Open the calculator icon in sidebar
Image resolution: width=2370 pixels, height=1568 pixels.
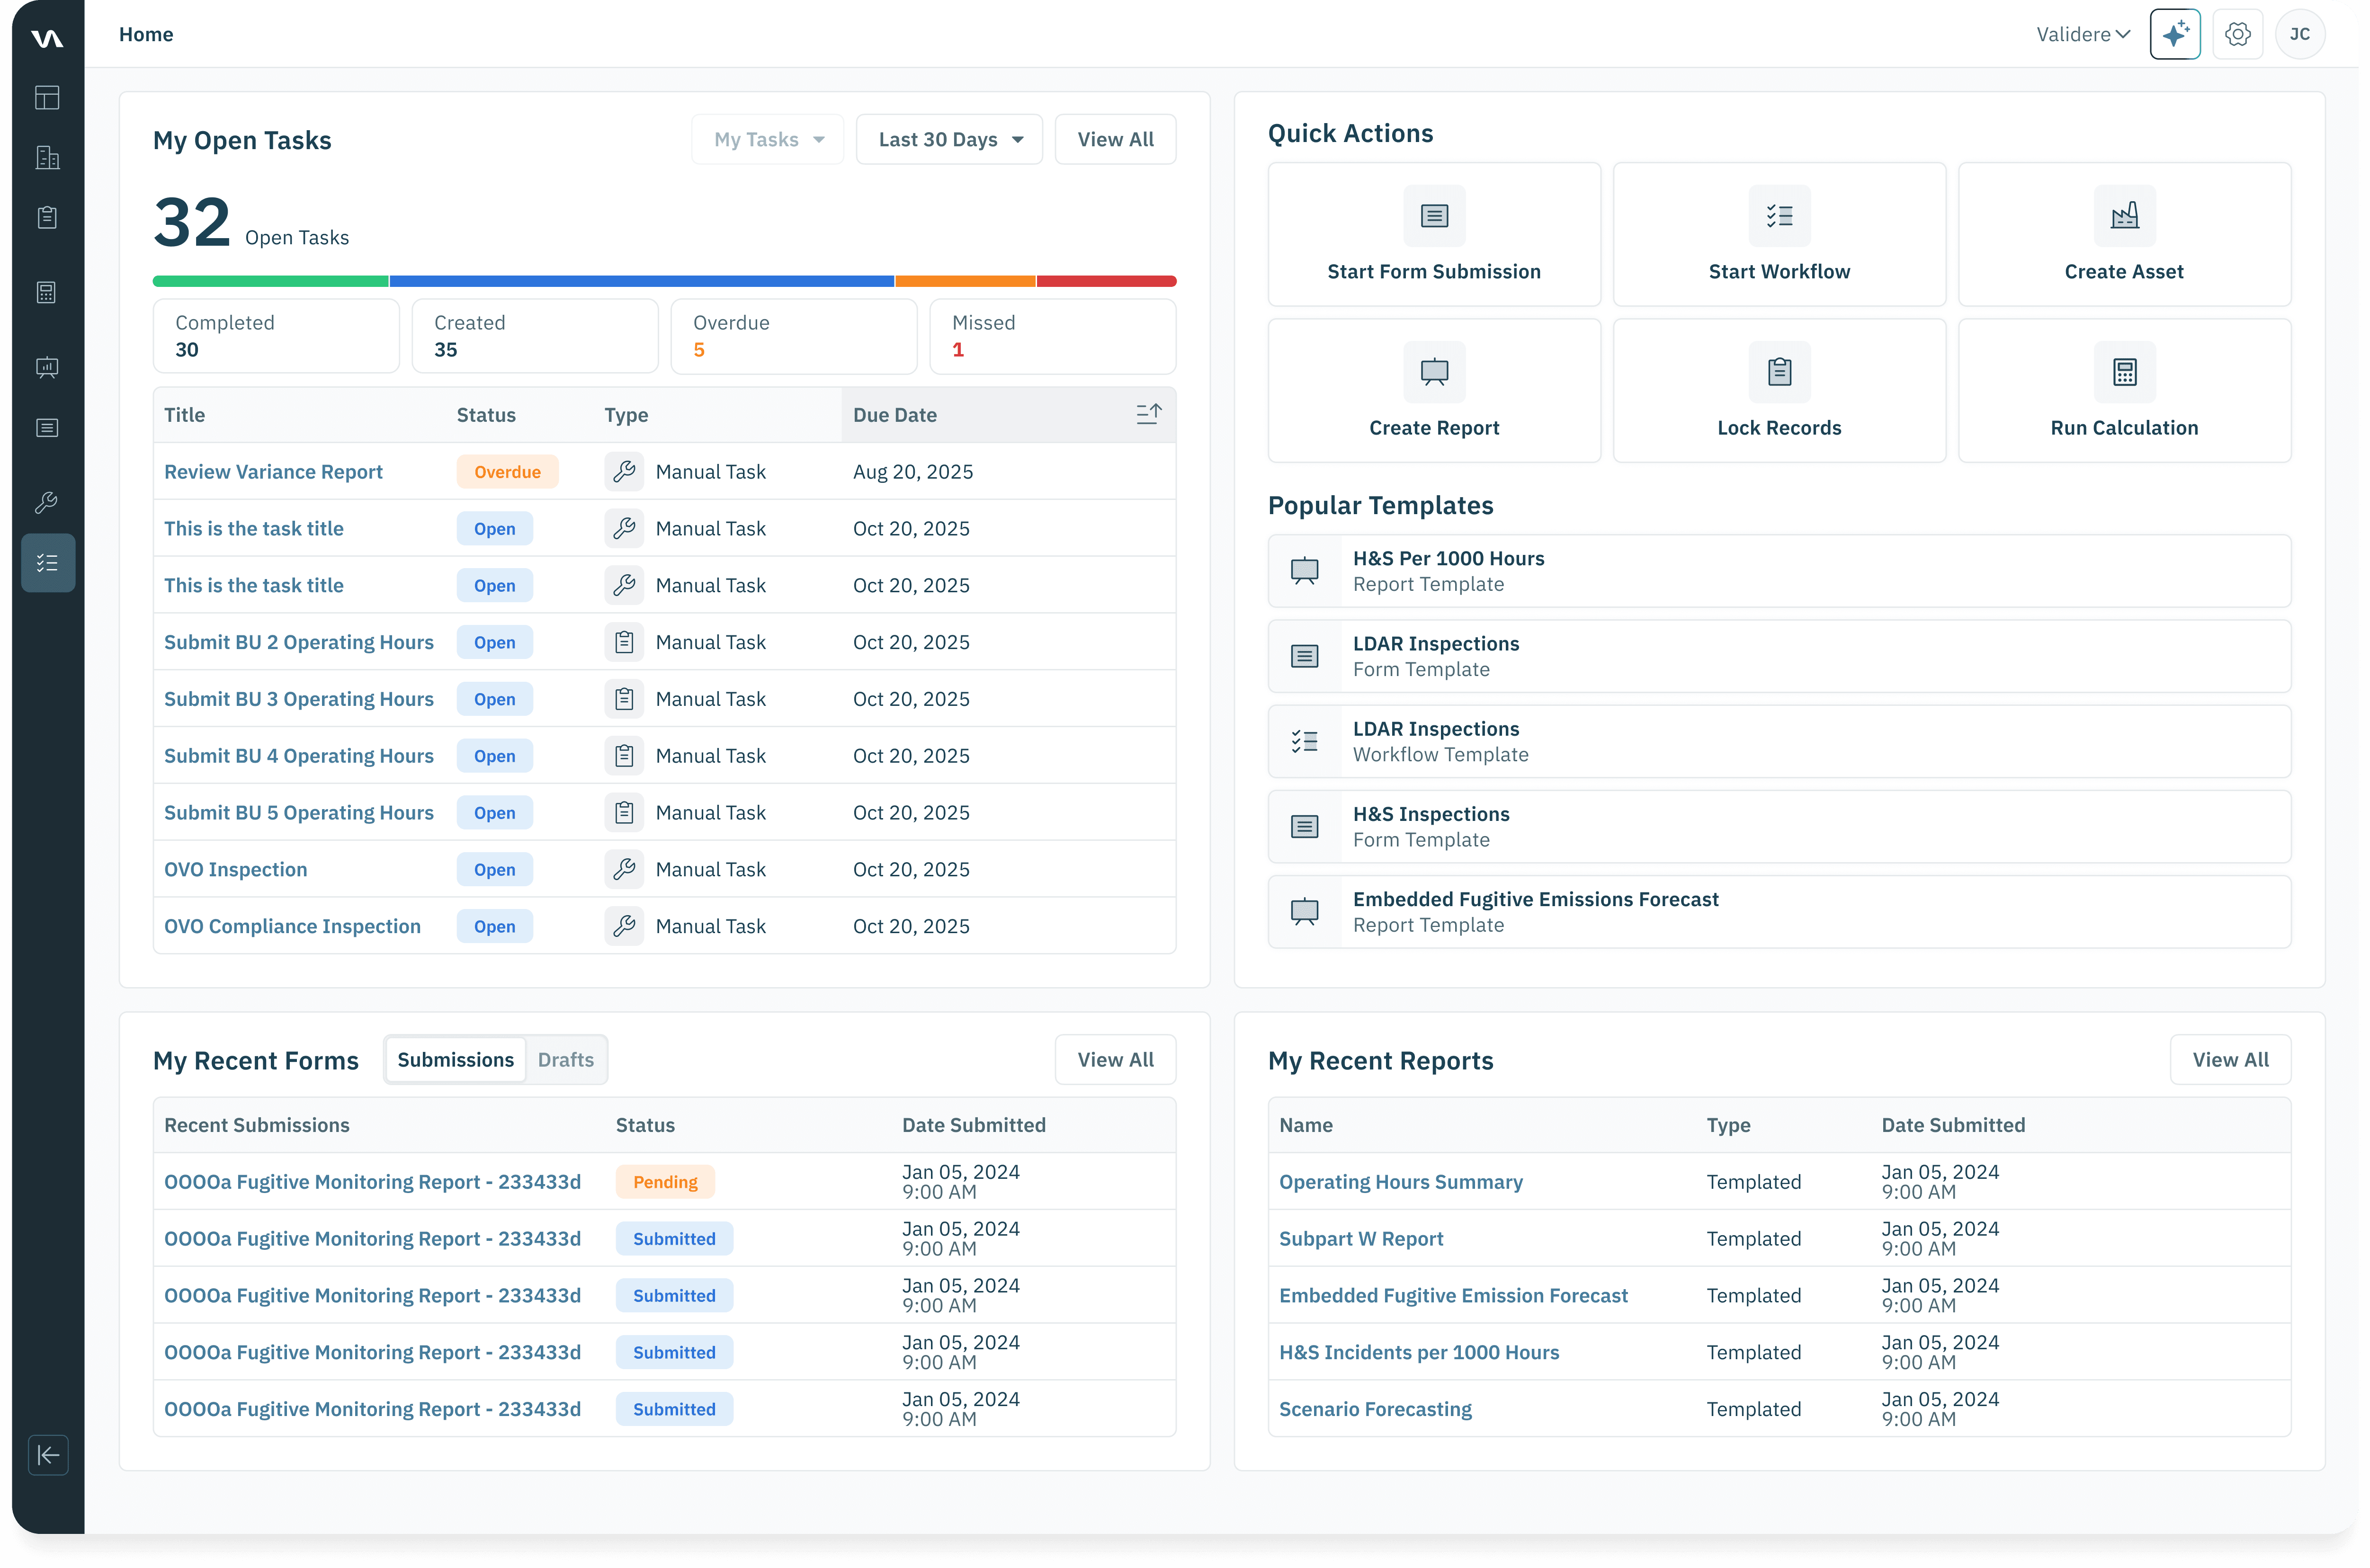[x=47, y=292]
